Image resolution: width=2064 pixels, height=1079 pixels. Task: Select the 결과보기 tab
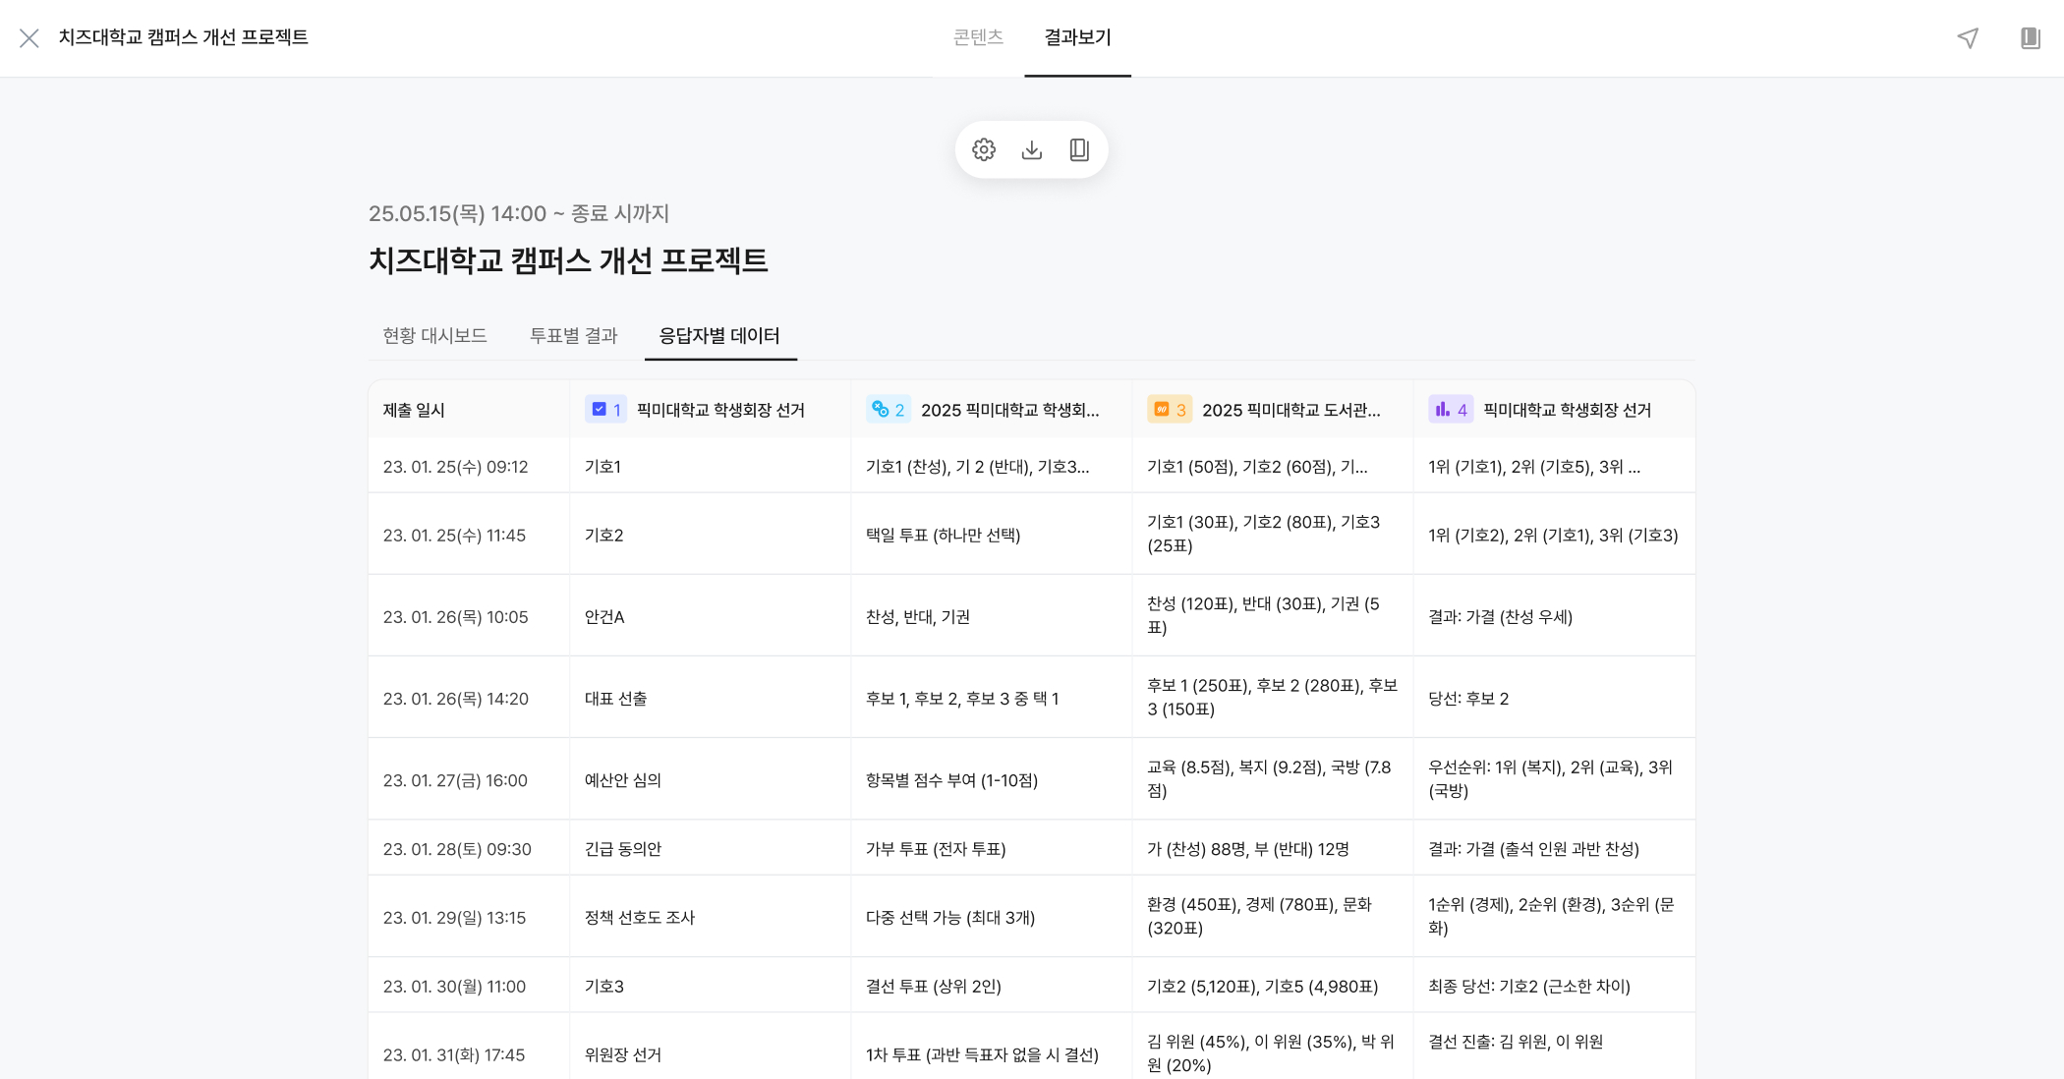click(x=1077, y=37)
